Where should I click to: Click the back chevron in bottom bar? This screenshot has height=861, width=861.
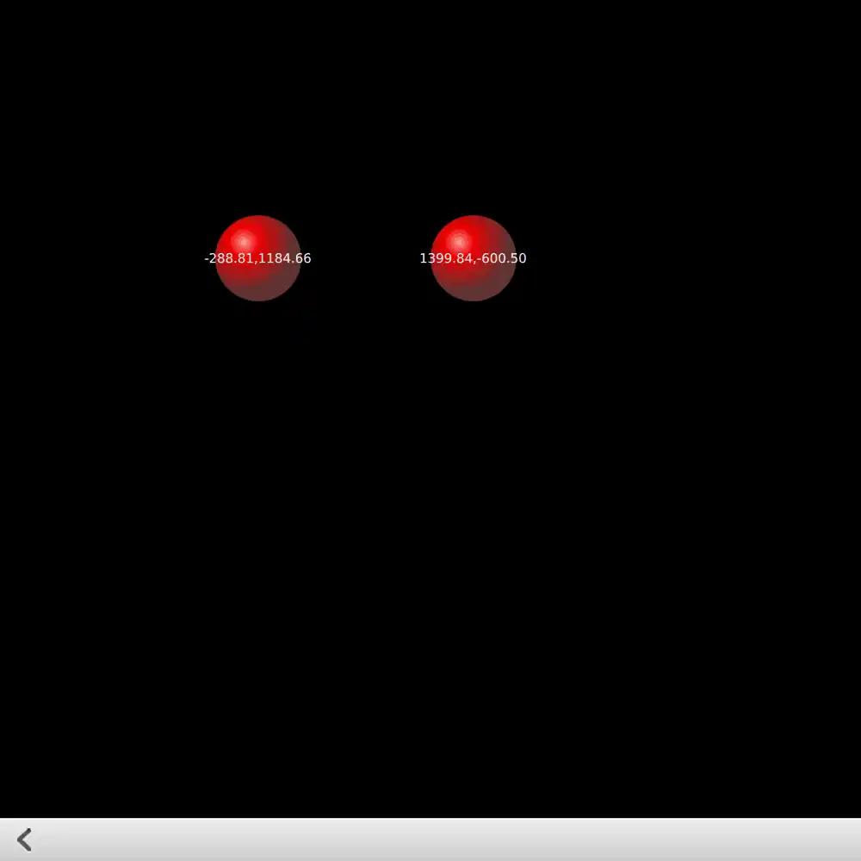coord(25,839)
